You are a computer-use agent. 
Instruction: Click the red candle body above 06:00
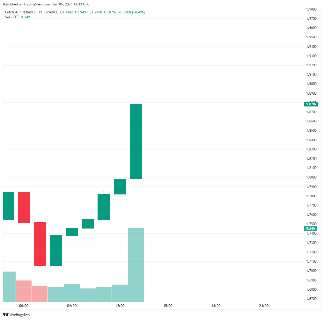click(24, 207)
